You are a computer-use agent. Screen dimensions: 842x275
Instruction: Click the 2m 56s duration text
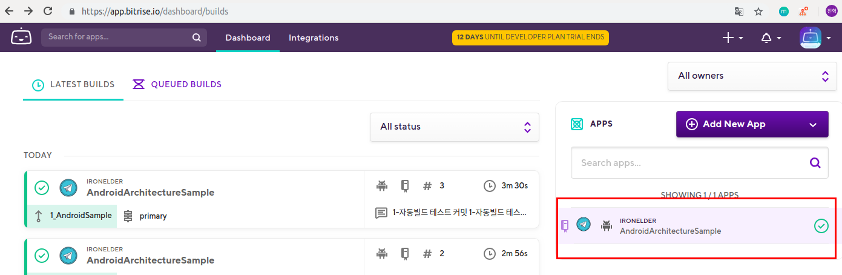click(x=514, y=253)
